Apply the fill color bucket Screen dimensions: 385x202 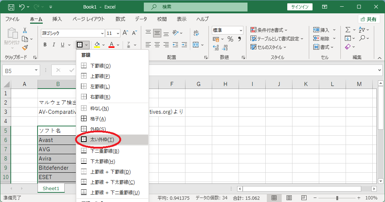tap(97, 45)
